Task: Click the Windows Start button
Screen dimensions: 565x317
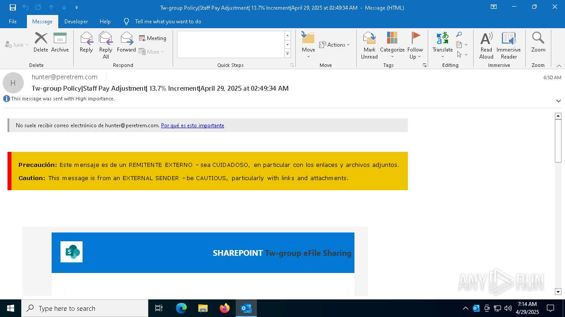Action: tap(11, 308)
